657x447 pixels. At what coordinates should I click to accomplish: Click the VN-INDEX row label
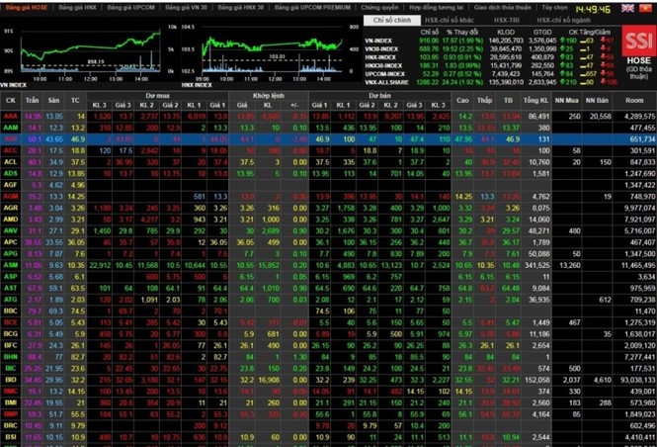378,41
